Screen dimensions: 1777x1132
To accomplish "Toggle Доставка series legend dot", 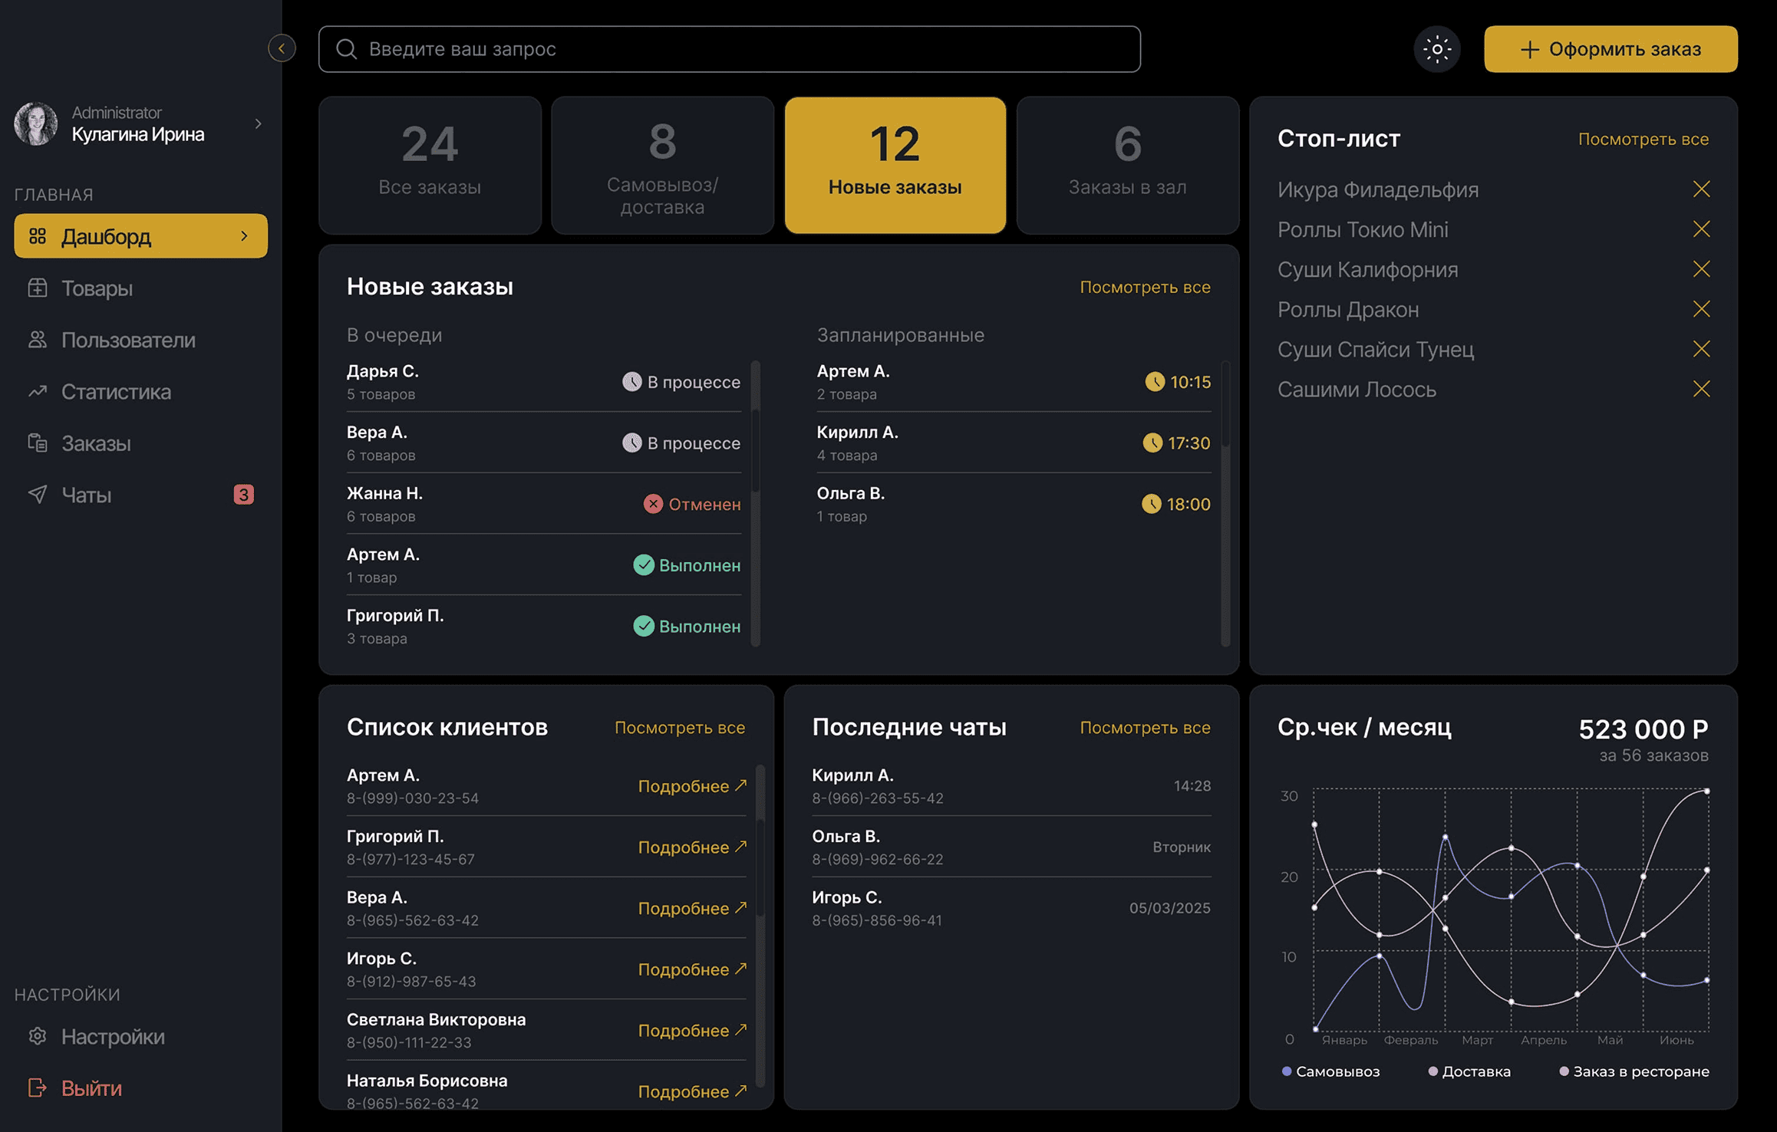I will click(x=1432, y=1071).
